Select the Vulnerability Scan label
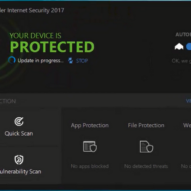The height and width of the screenshot is (191, 191). pos(21,171)
